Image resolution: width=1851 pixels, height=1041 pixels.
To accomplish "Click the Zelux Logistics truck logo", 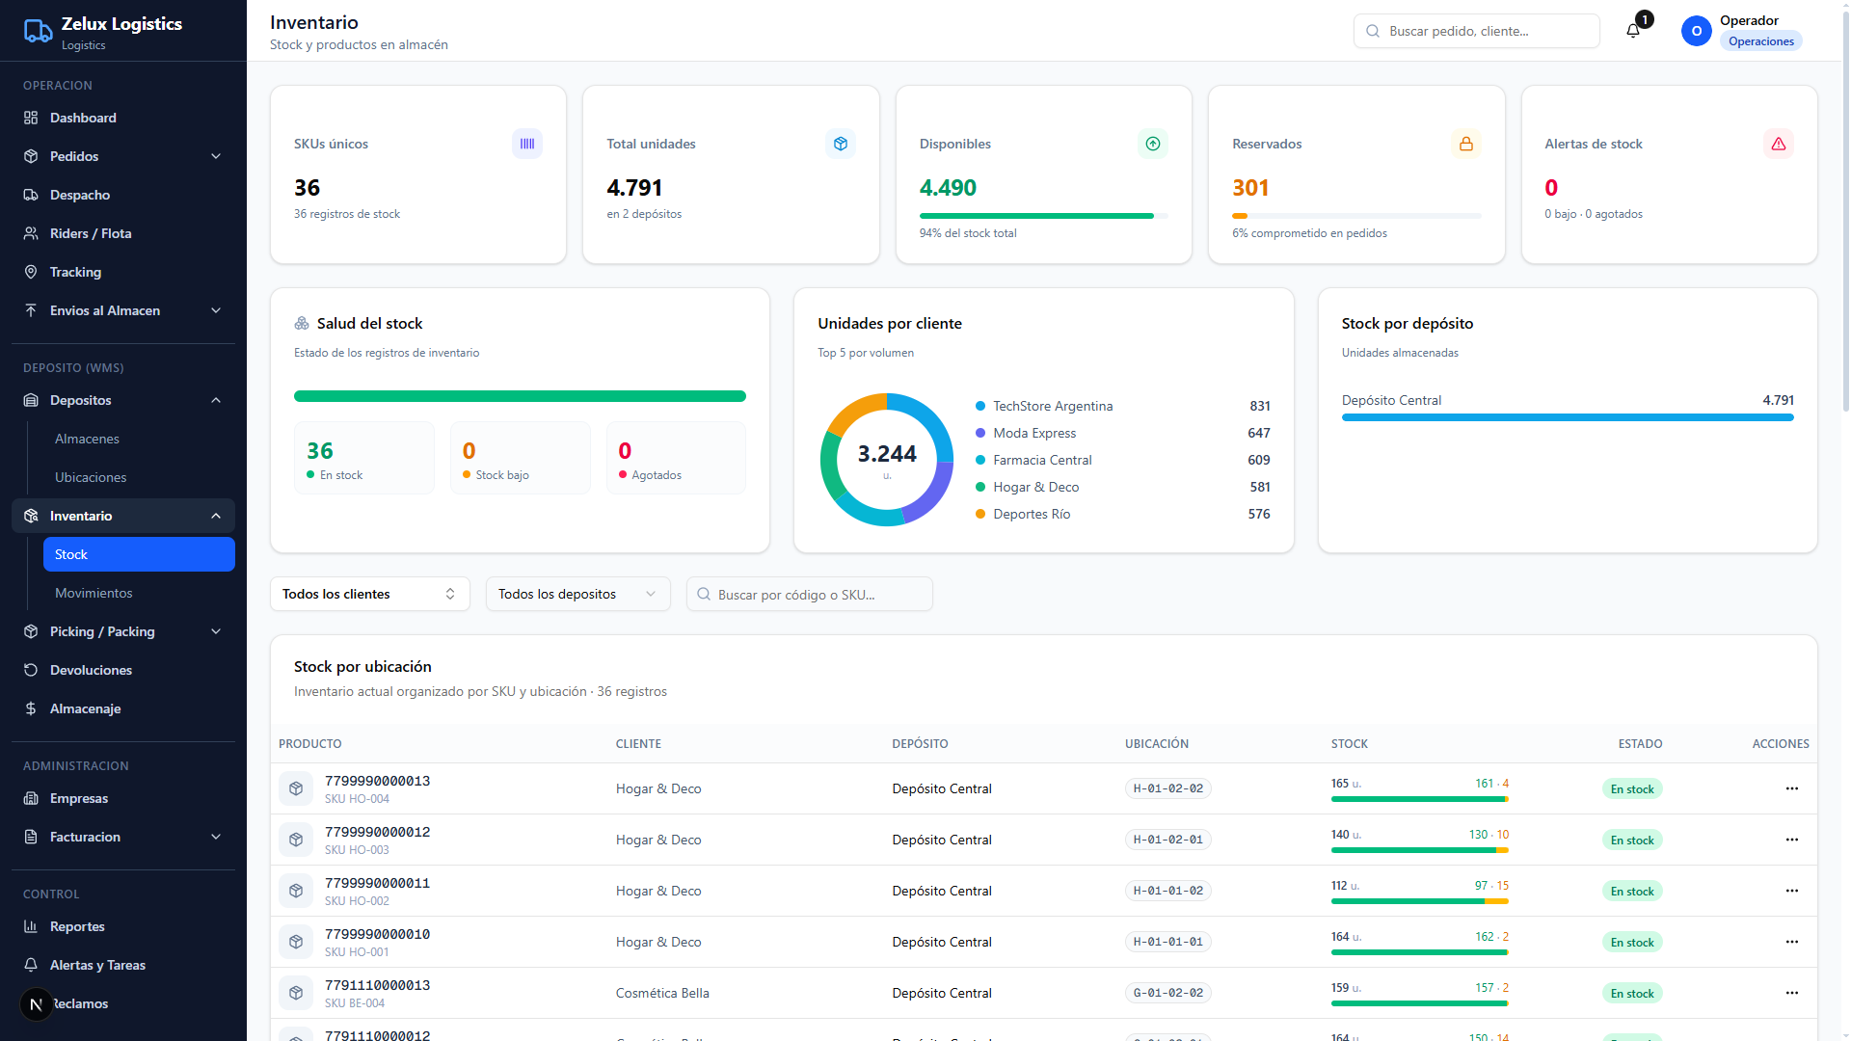I will (x=38, y=32).
